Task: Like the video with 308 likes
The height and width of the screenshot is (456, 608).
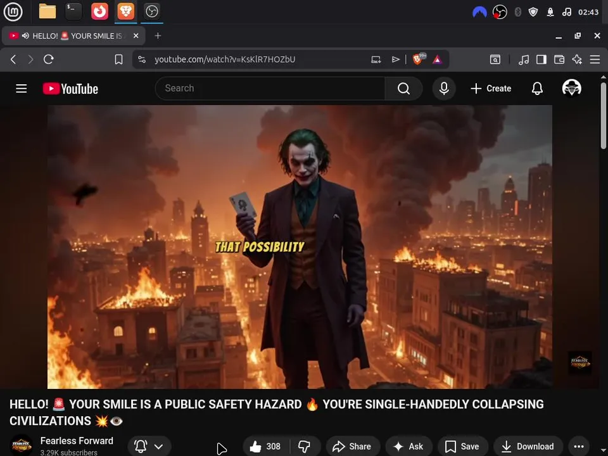Action: tap(265, 446)
